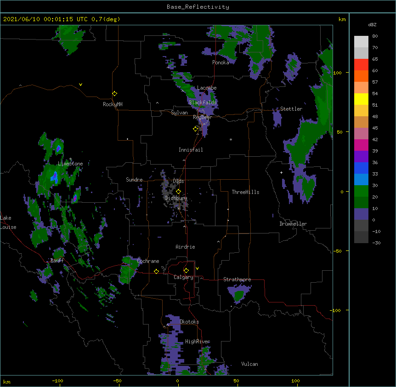Click the HighRiver label
The height and width of the screenshot is (387, 396).
[198, 341]
